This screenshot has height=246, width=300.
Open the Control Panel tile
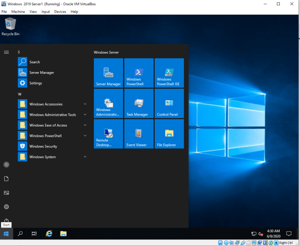pyautogui.click(x=169, y=103)
